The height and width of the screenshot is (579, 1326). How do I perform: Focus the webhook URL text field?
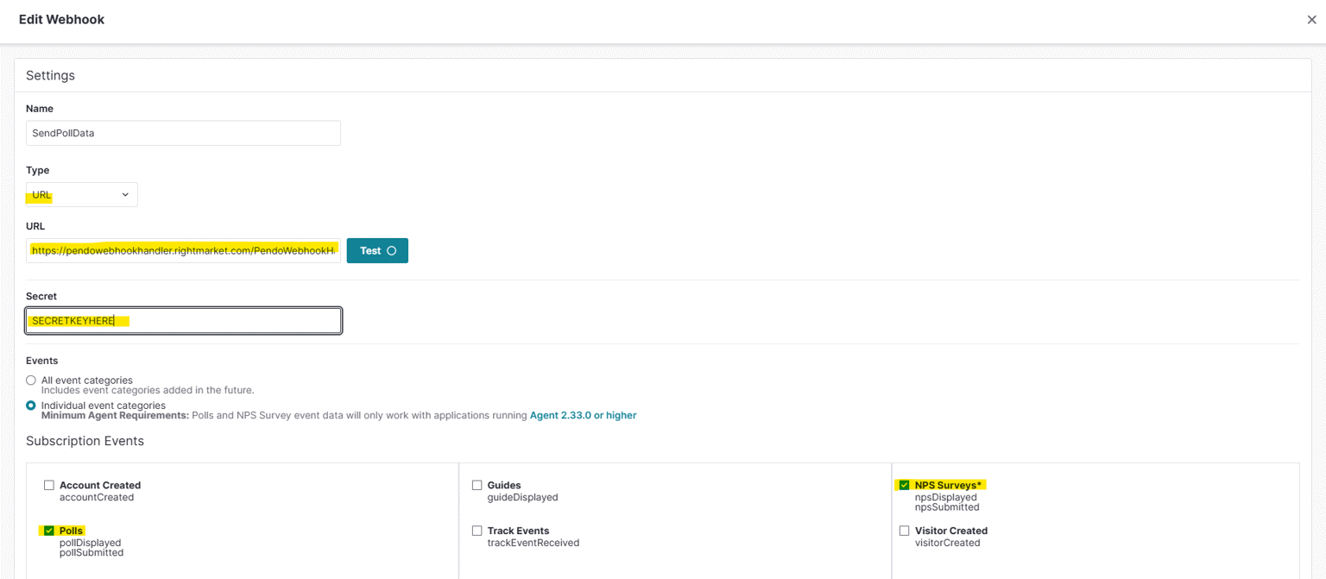click(x=183, y=251)
